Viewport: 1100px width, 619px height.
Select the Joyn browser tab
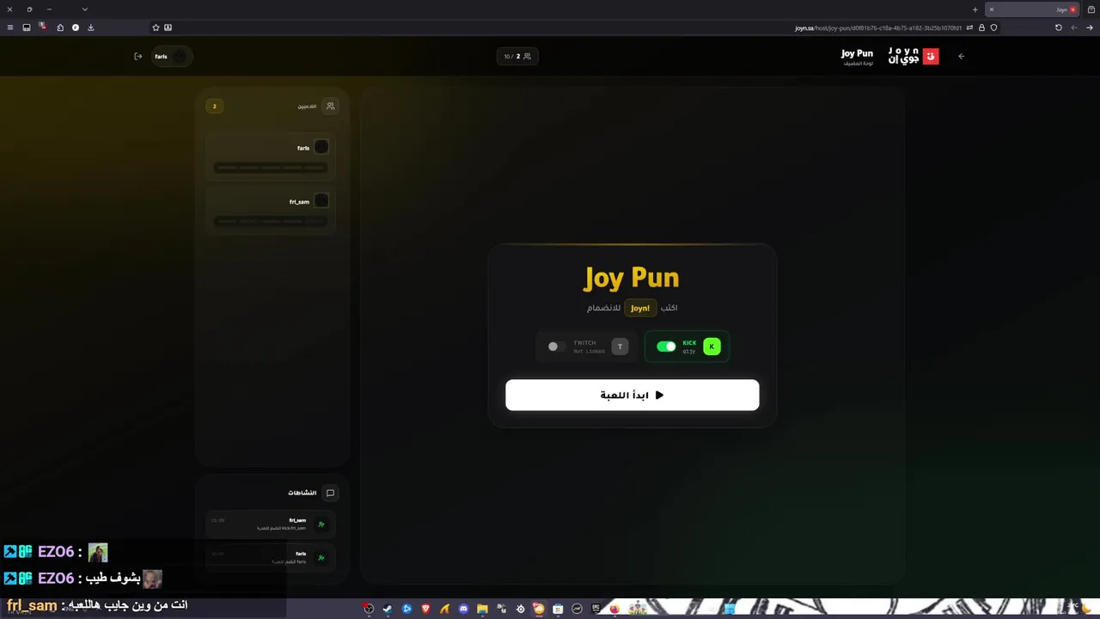tap(1034, 9)
